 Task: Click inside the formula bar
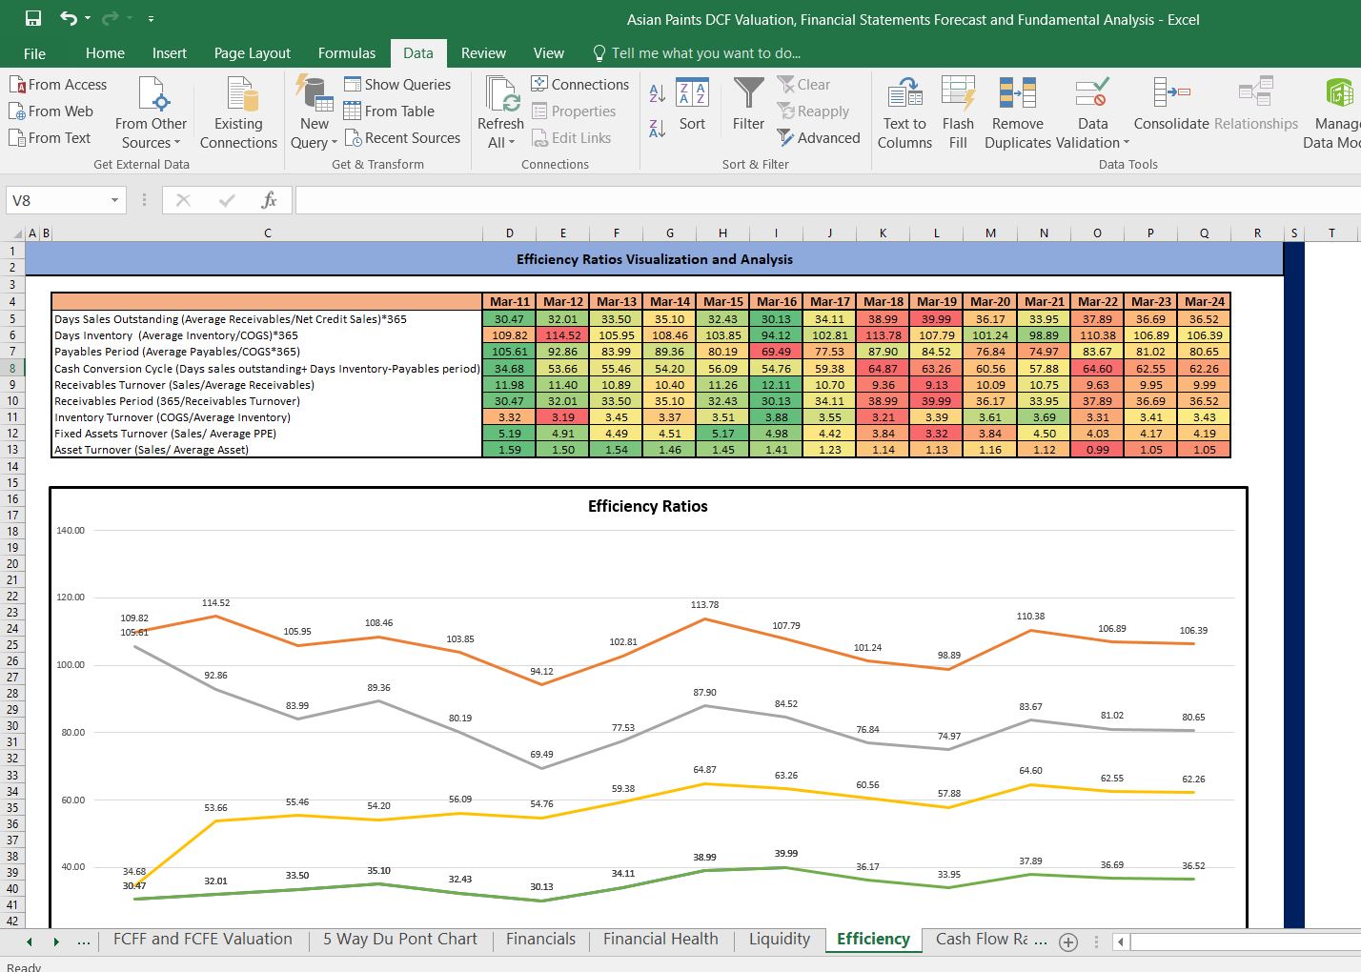coord(827,200)
